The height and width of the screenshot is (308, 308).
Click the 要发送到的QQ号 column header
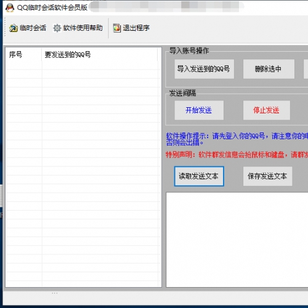click(x=100, y=55)
